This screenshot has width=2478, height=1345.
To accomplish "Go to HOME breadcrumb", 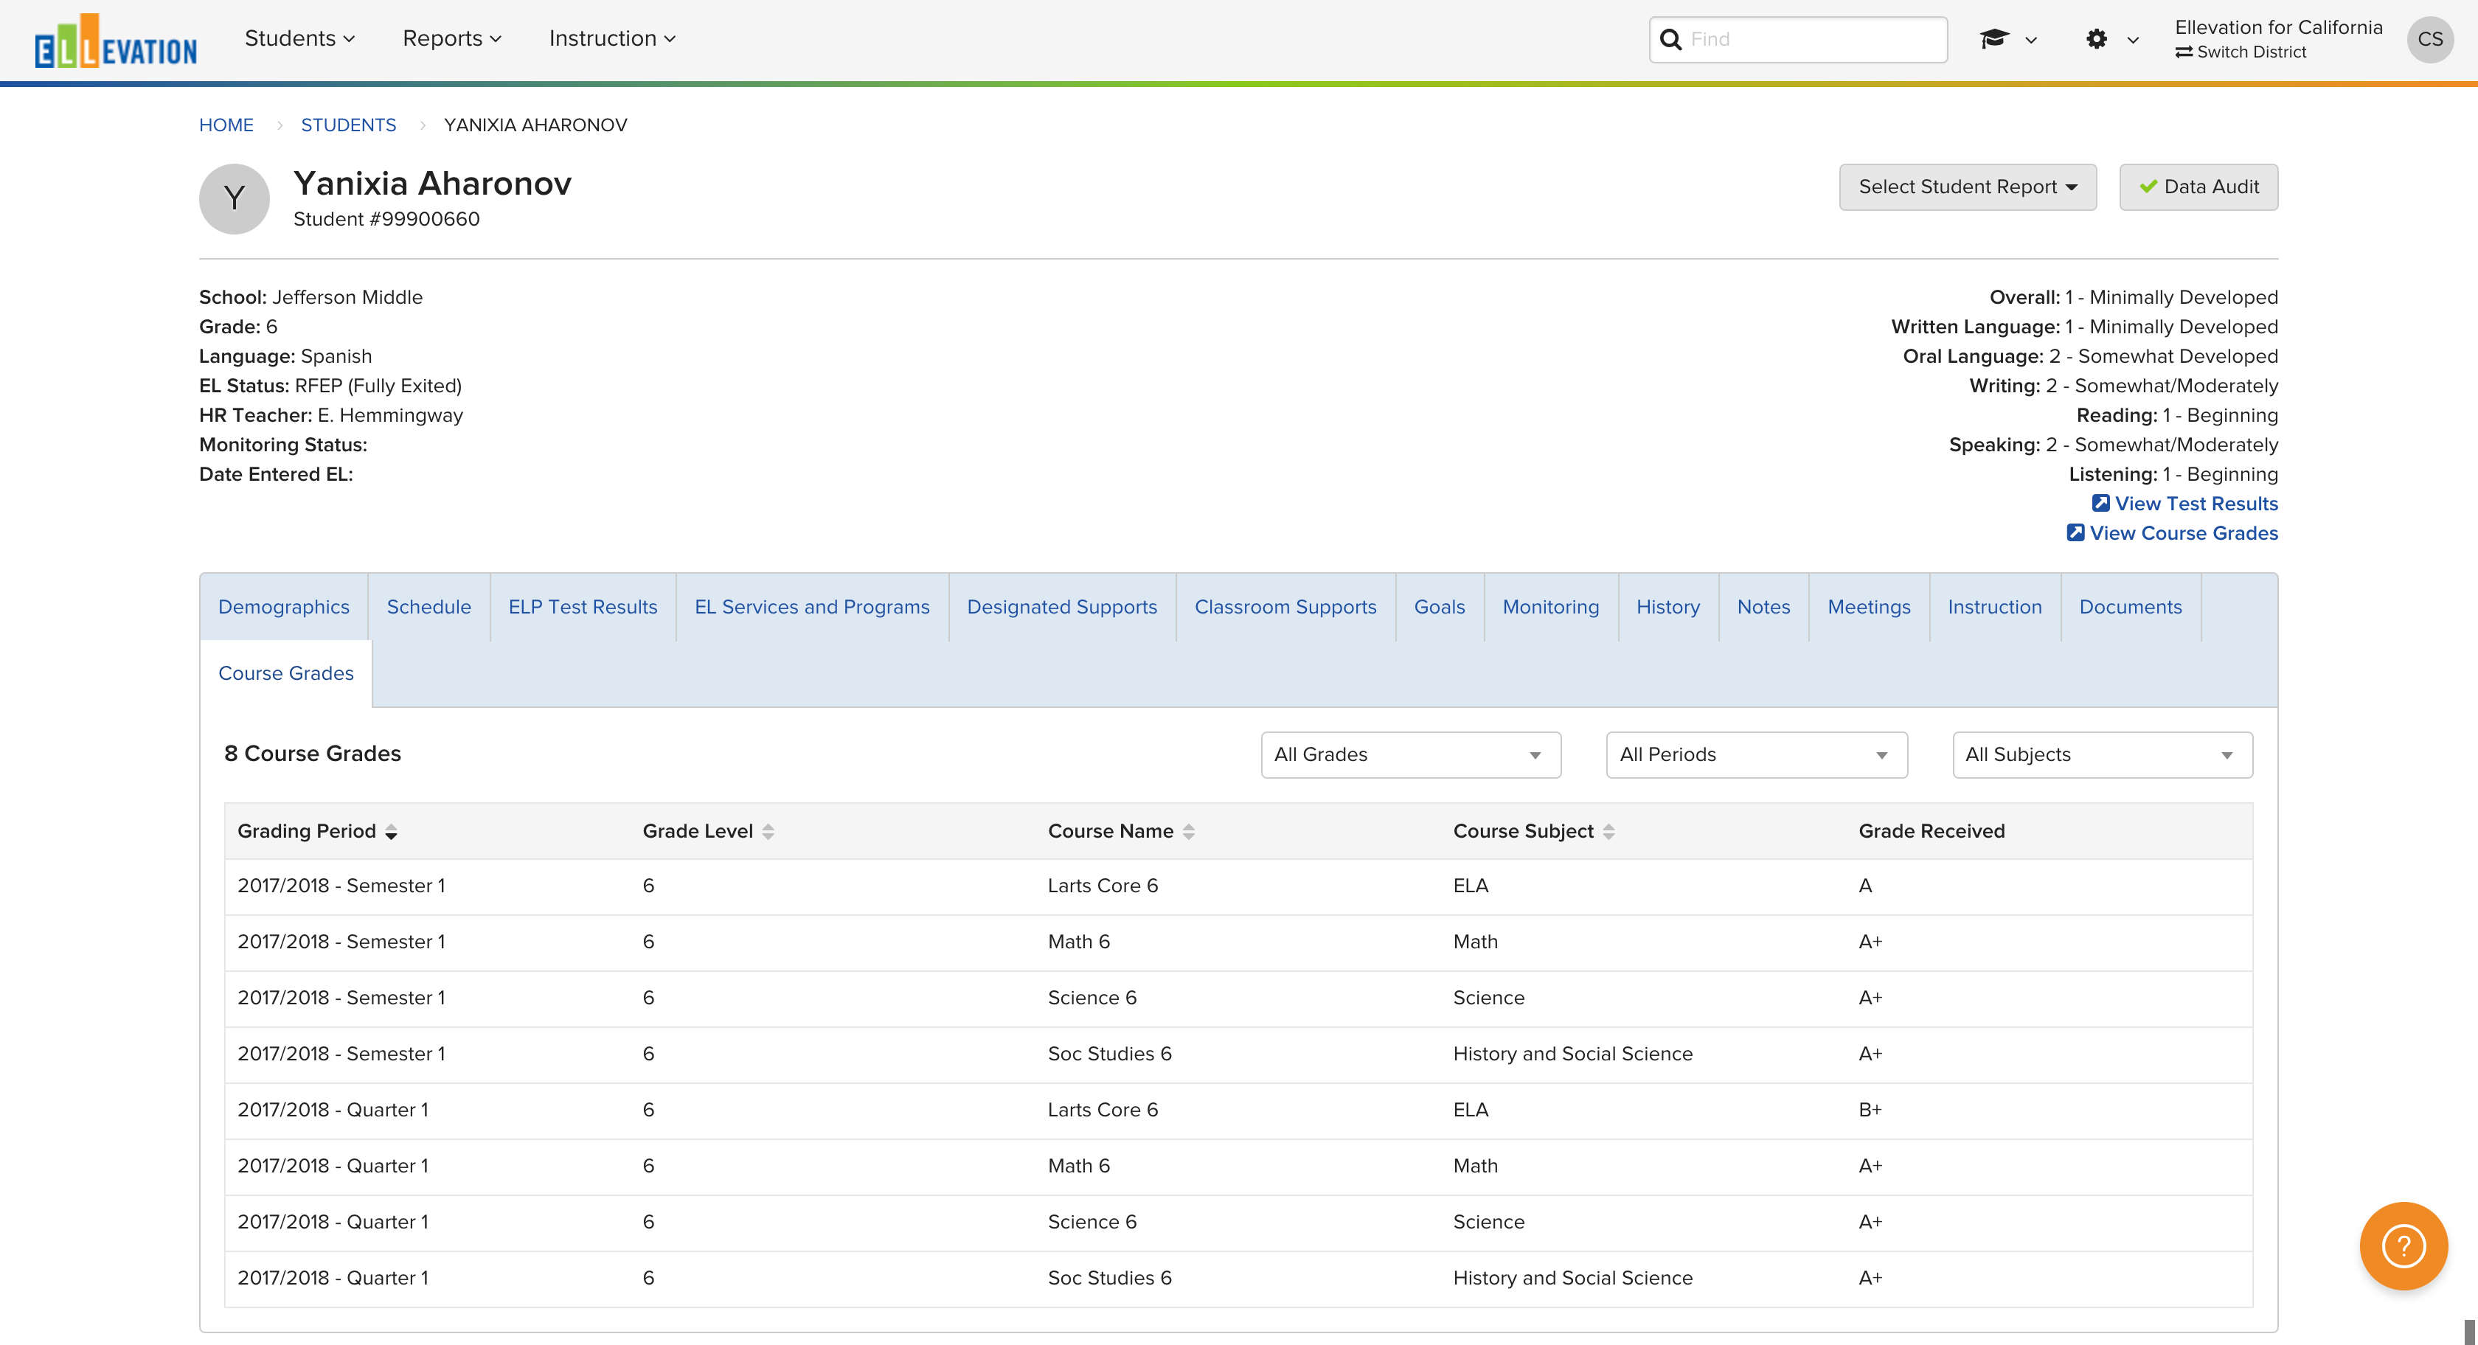I will (226, 125).
